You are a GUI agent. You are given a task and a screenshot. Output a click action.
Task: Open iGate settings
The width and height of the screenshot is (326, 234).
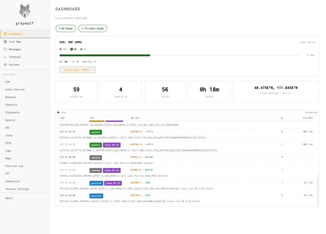pyautogui.click(x=25, y=135)
